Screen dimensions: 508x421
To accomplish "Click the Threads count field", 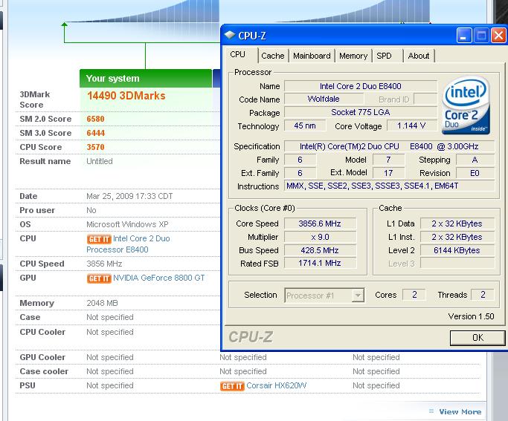I will point(483,295).
